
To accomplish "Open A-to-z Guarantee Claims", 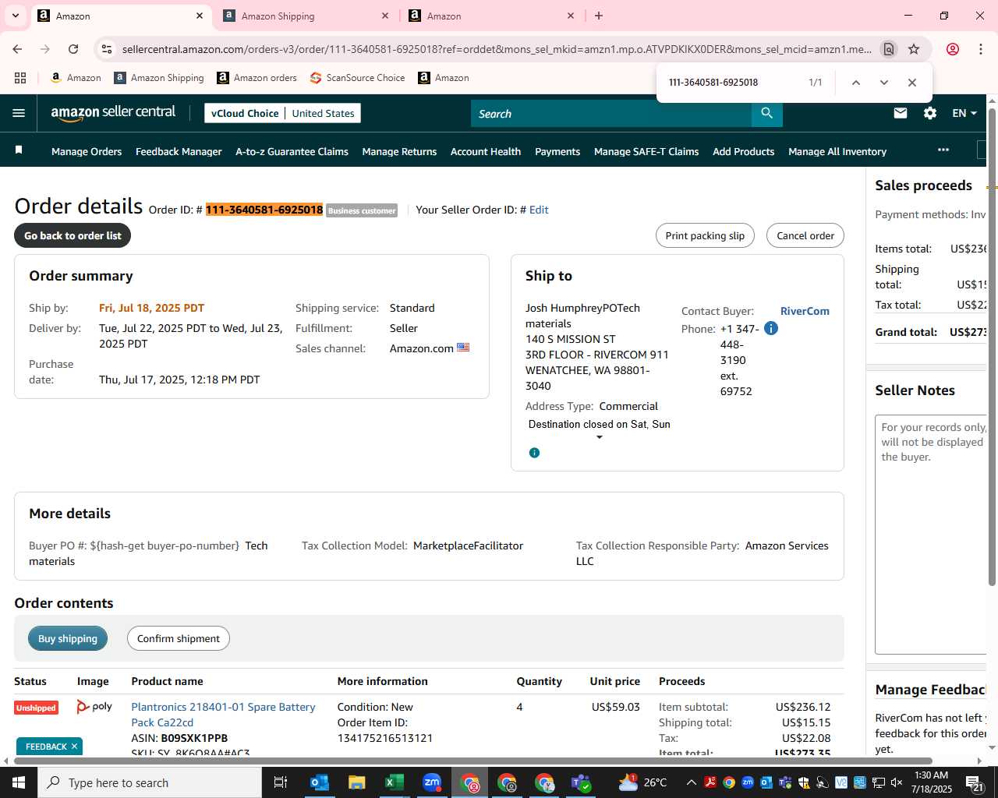I will click(292, 151).
